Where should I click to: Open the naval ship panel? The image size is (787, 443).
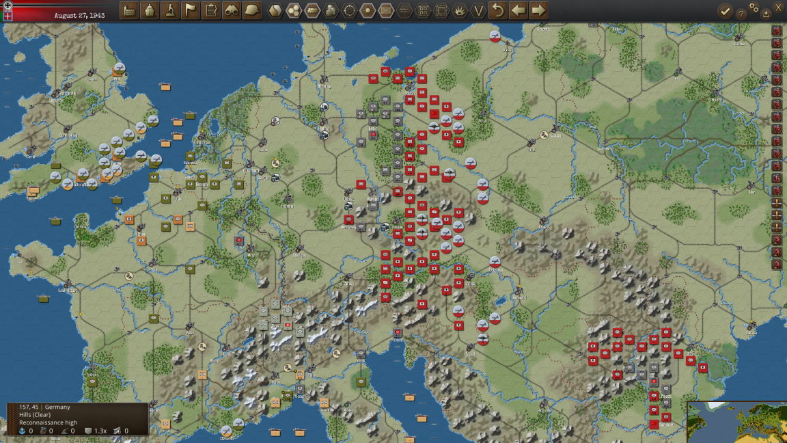click(150, 10)
